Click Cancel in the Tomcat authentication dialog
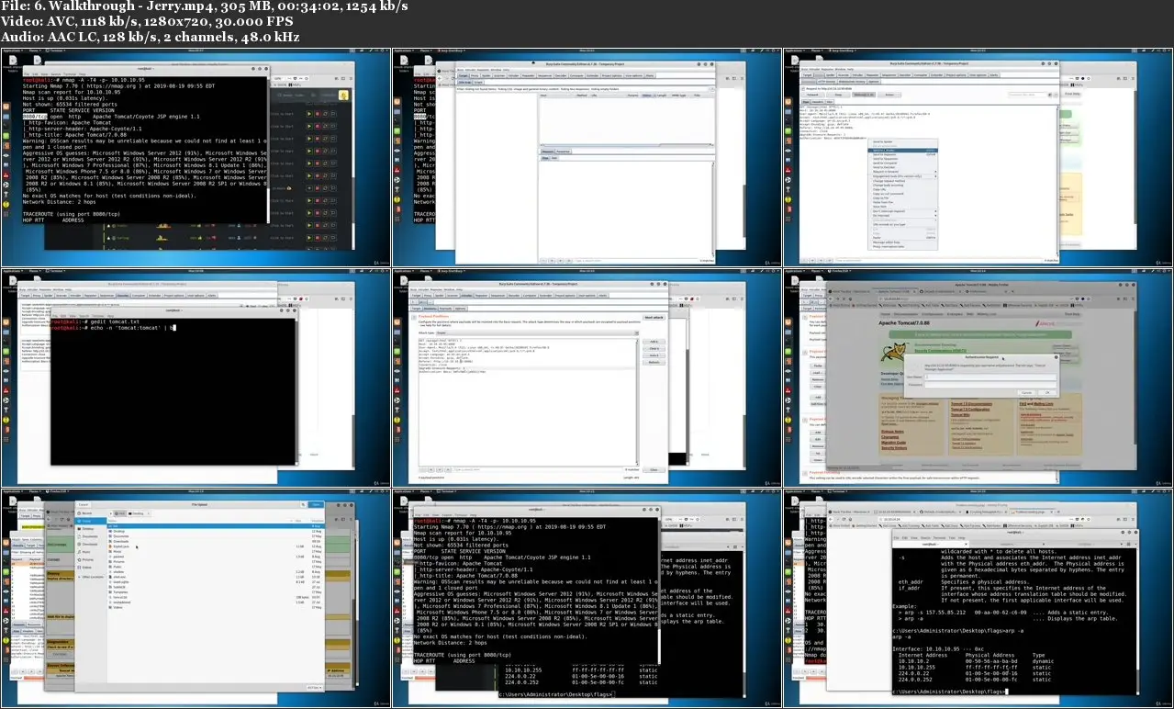The height and width of the screenshot is (709, 1174). 1027,392
